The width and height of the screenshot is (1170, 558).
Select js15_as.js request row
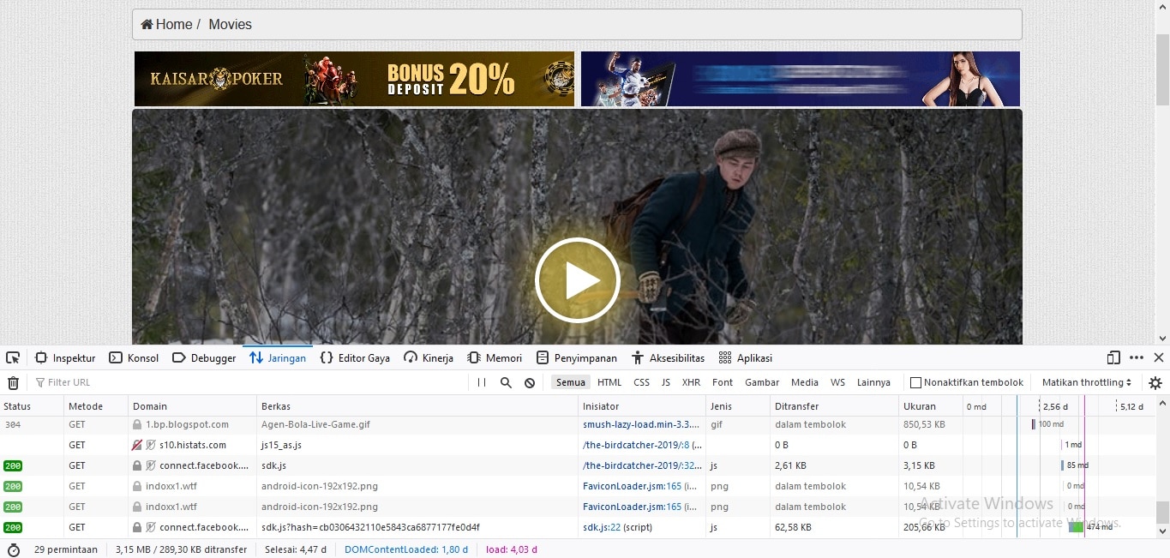[x=578, y=445]
